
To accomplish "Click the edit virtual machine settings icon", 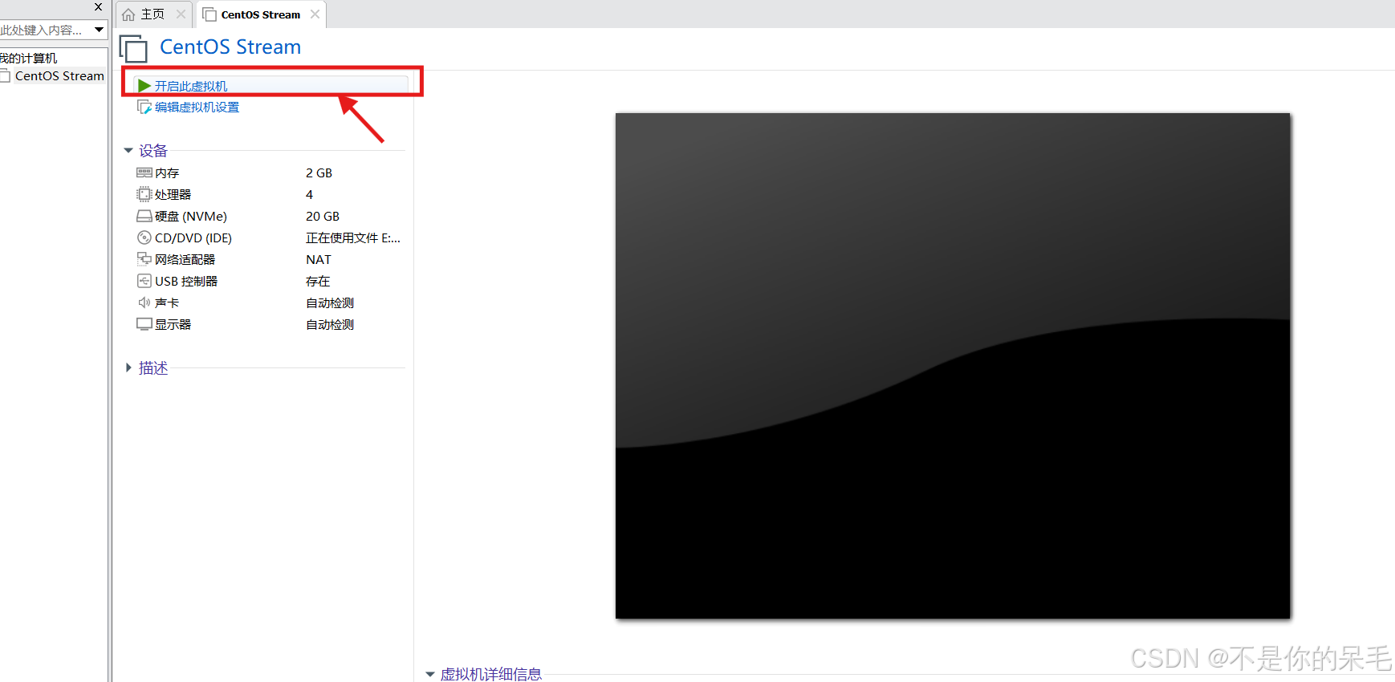I will [x=144, y=107].
